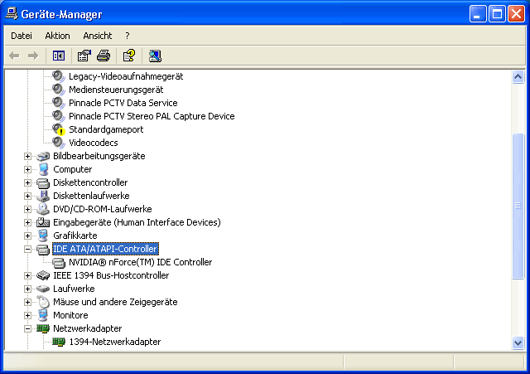Click the Mediensteuerungsgerät device icon
The image size is (530, 374).
[x=59, y=90]
